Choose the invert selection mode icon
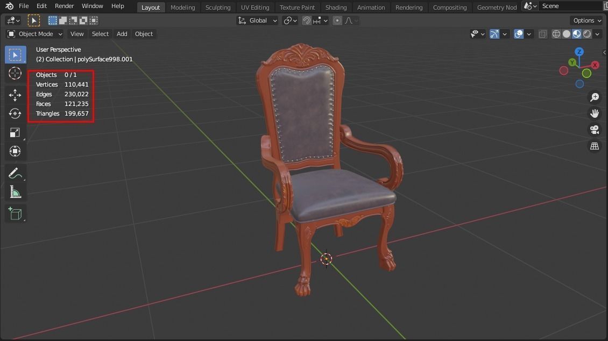The width and height of the screenshot is (608, 341). pos(83,20)
